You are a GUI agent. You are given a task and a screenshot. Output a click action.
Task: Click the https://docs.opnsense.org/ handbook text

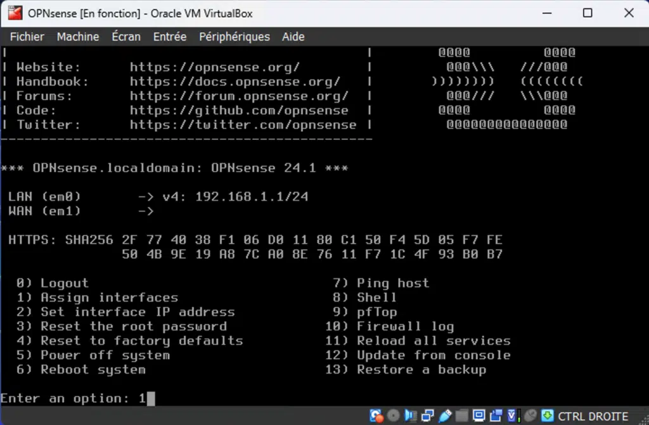(235, 82)
